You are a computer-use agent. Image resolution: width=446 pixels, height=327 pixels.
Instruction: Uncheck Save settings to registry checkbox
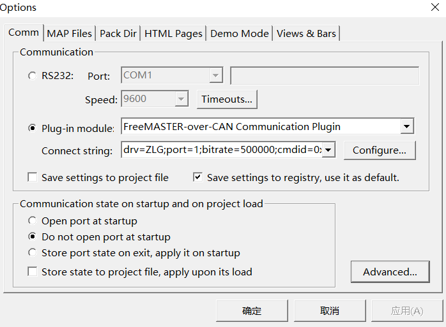[x=198, y=177]
